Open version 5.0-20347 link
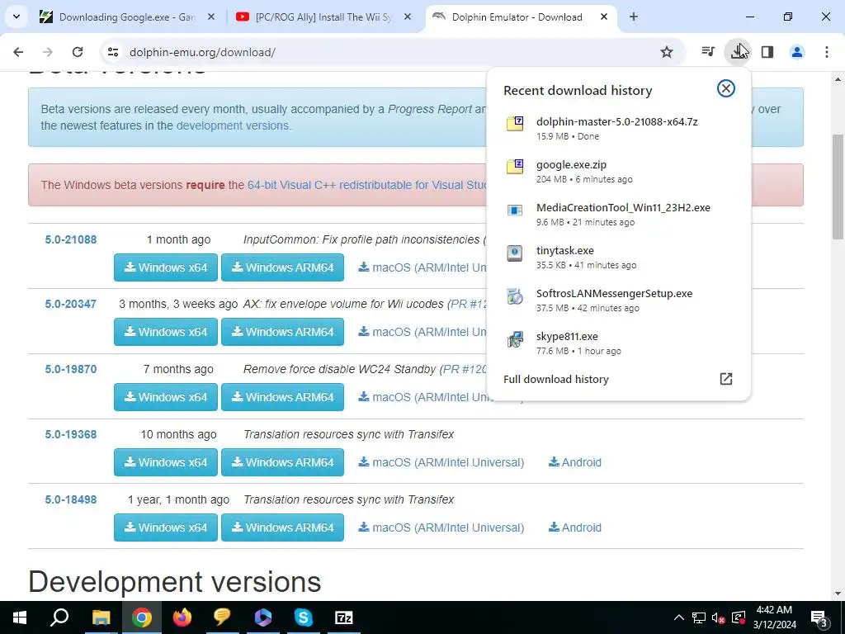Image resolution: width=845 pixels, height=634 pixels. [71, 304]
